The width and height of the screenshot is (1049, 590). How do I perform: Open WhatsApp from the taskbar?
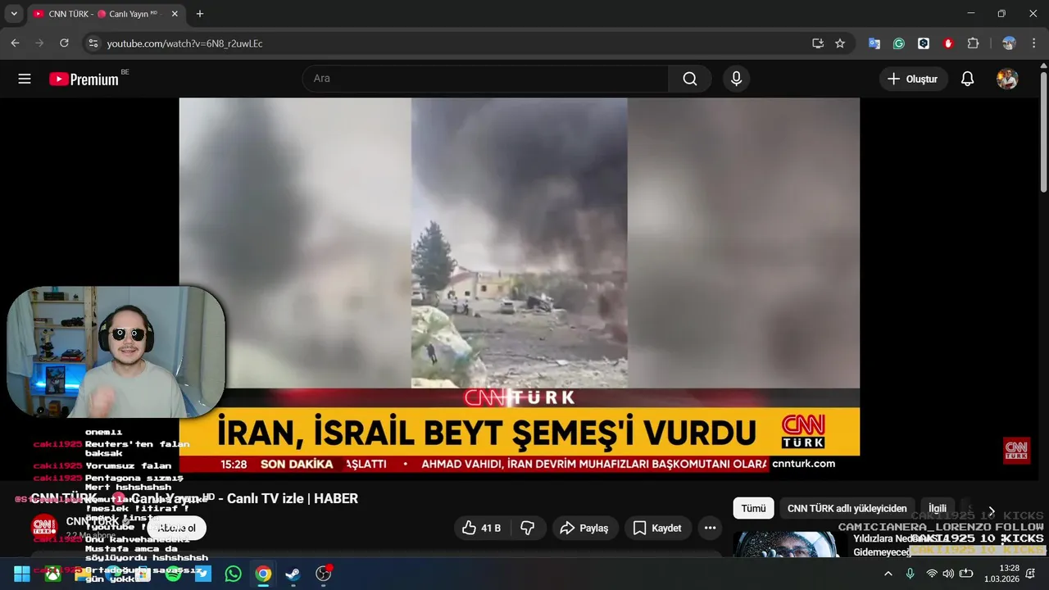234,574
